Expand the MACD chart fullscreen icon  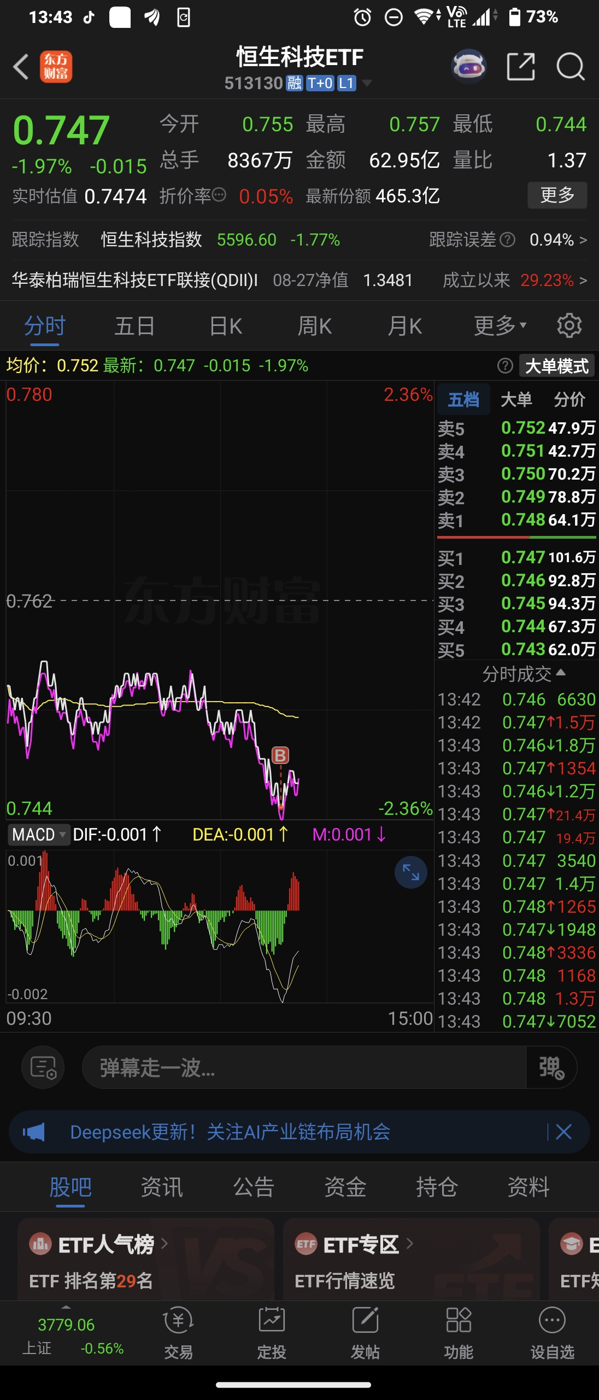[x=411, y=872]
